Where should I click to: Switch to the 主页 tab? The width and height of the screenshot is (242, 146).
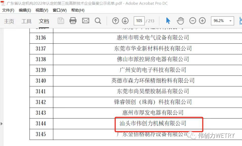[x=9, y=21]
